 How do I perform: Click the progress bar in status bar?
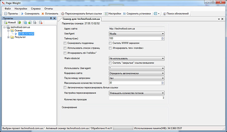pos(123,128)
